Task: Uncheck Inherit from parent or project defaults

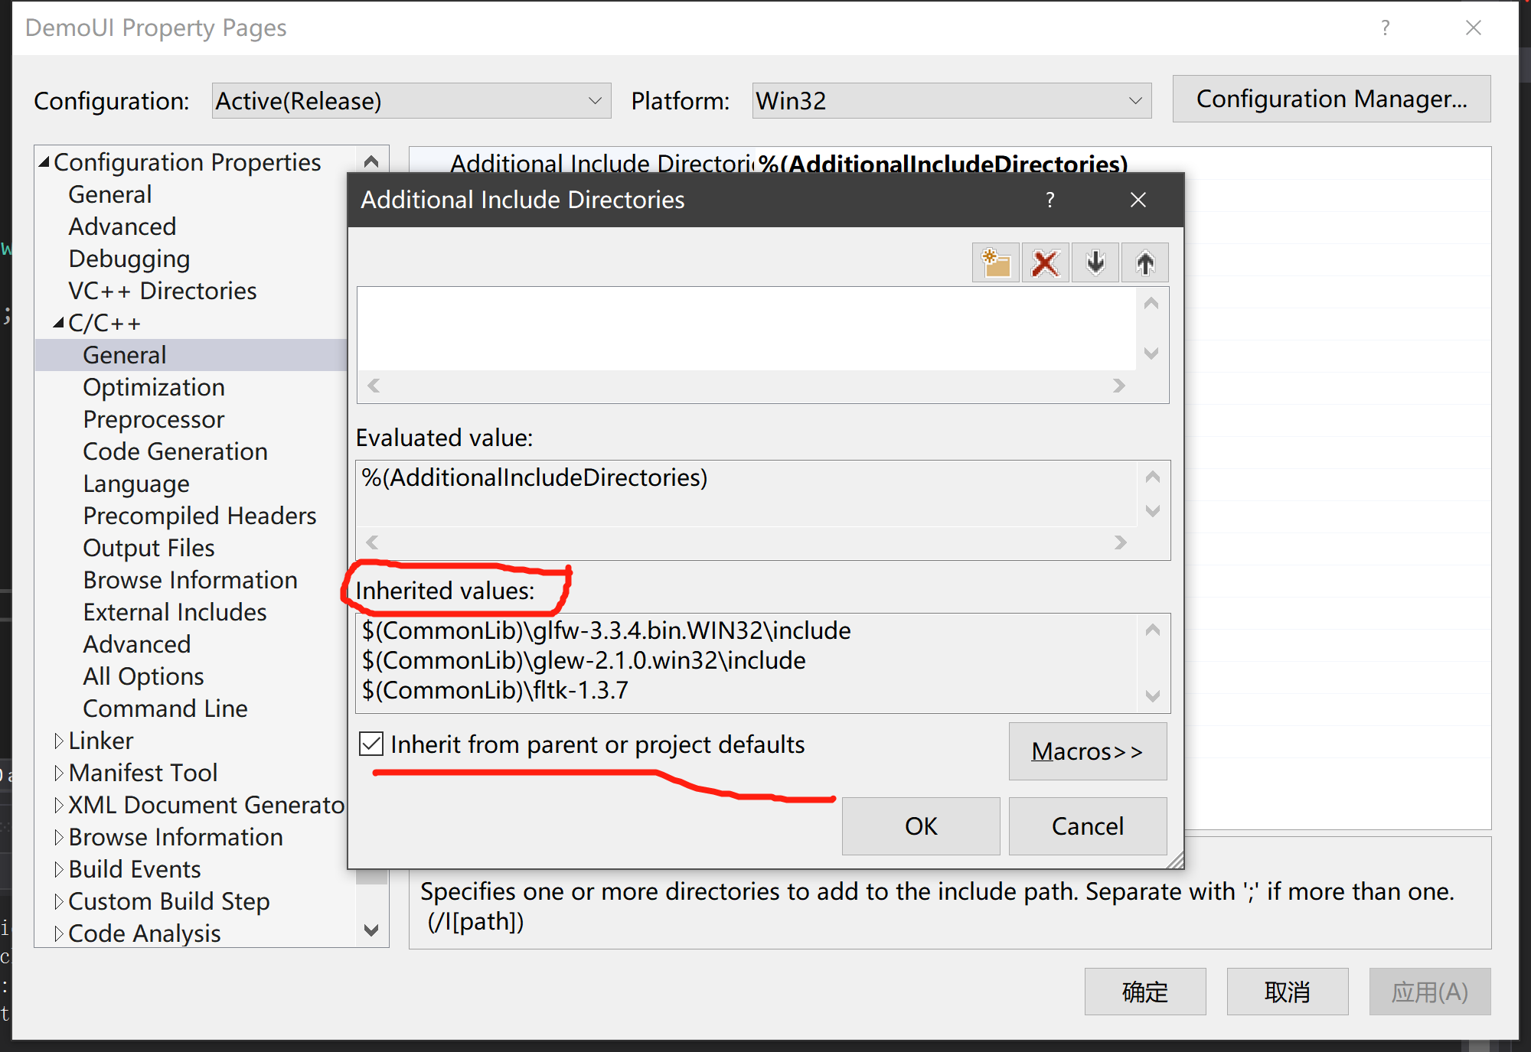Action: [x=371, y=744]
